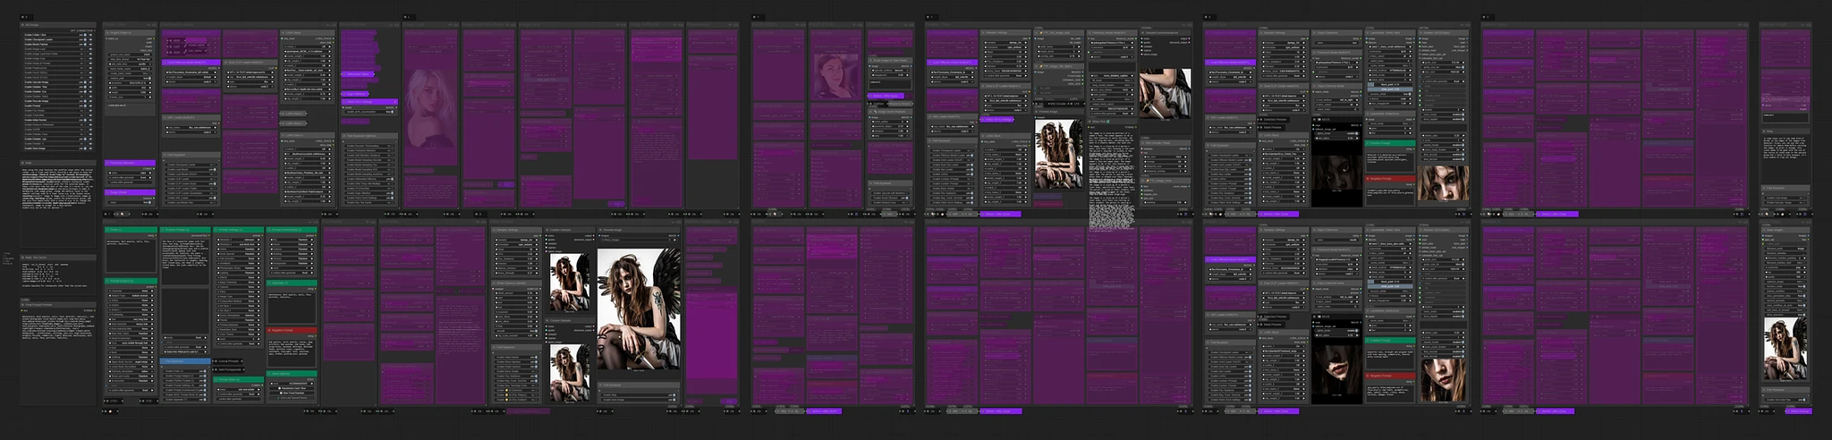Image resolution: width=1832 pixels, height=440 pixels.
Task: Expand the collapsed LoRA Stack 2 node
Action: click(294, 114)
